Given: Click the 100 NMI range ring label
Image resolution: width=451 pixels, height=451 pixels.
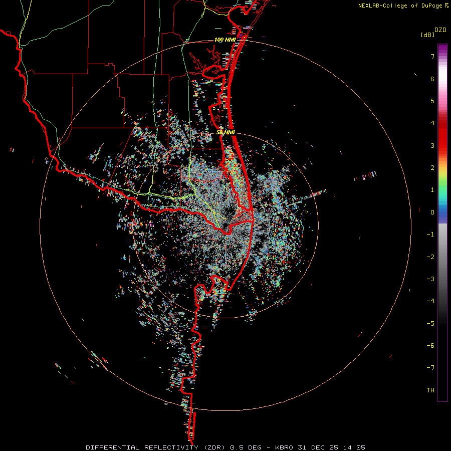Looking at the screenshot, I should 225,40.
